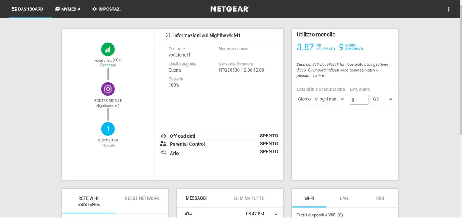
Task: Click the blue connected devices circle
Action: point(108,129)
